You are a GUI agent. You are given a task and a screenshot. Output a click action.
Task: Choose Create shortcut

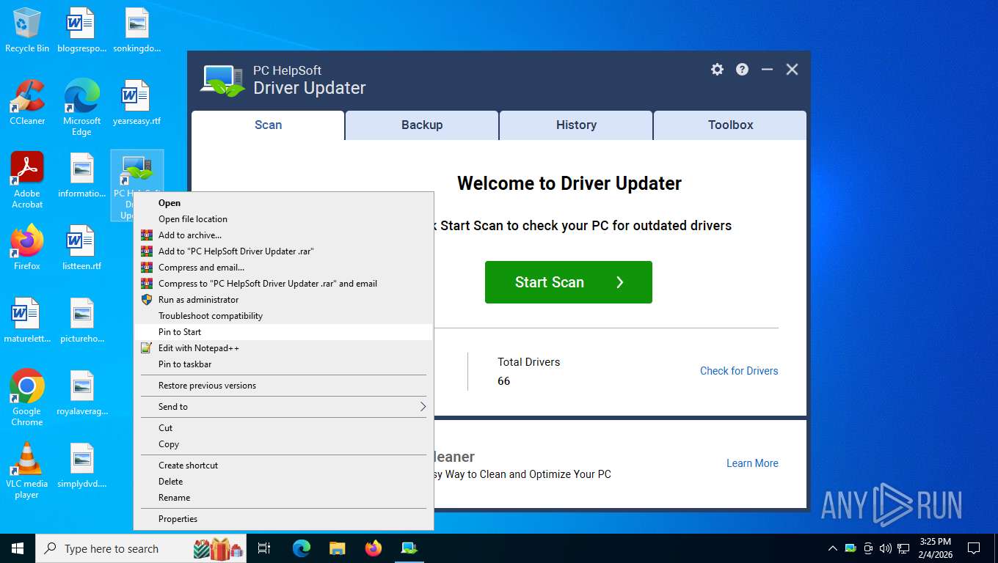point(283,466)
